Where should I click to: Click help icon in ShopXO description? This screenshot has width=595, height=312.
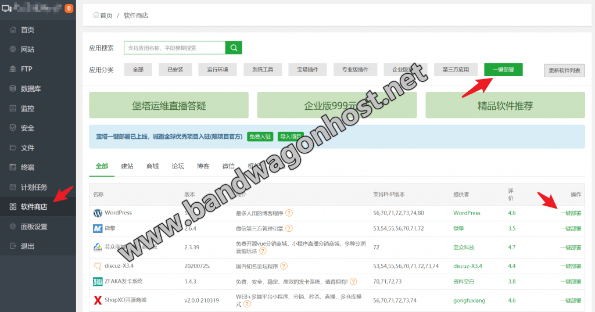coord(247,304)
